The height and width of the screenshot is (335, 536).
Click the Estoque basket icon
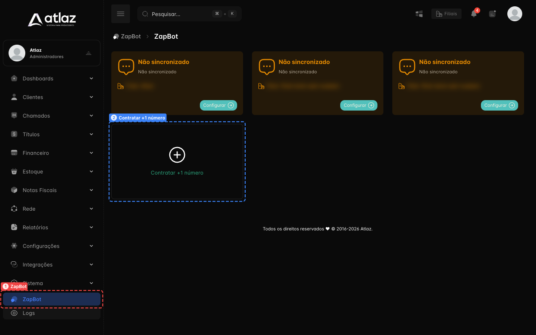14,171
